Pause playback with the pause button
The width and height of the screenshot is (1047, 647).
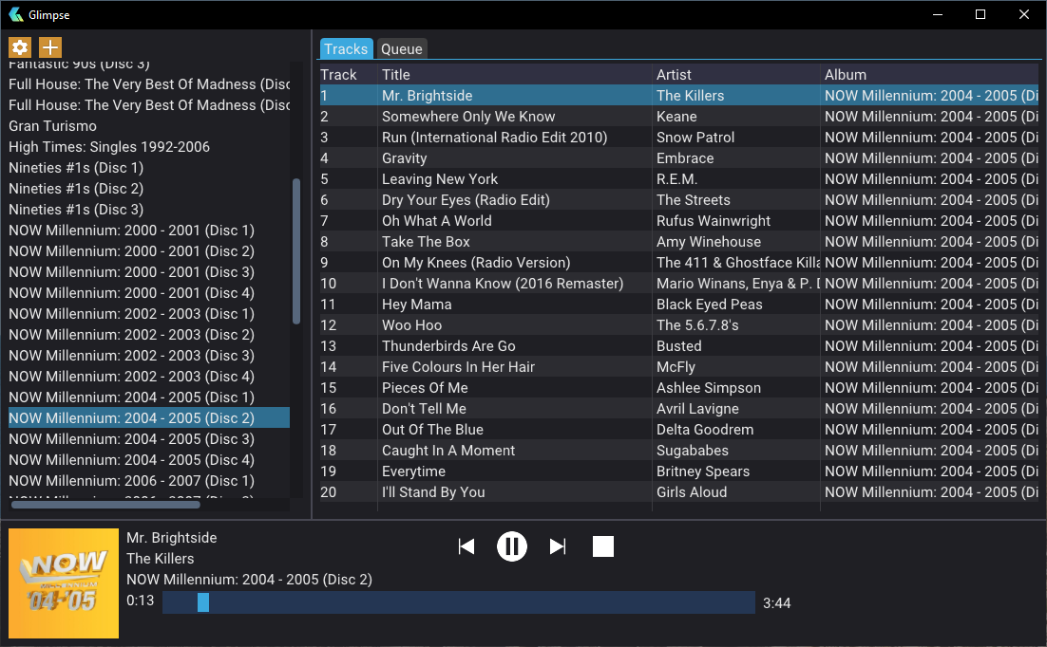(x=512, y=547)
